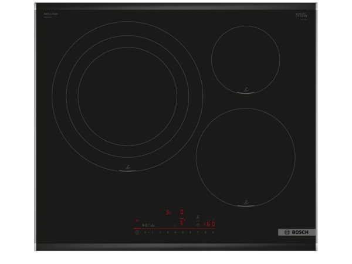This screenshot has width=352, height=264.
Task: Tap the center of bottom right cooking zone
Action: tap(245, 157)
